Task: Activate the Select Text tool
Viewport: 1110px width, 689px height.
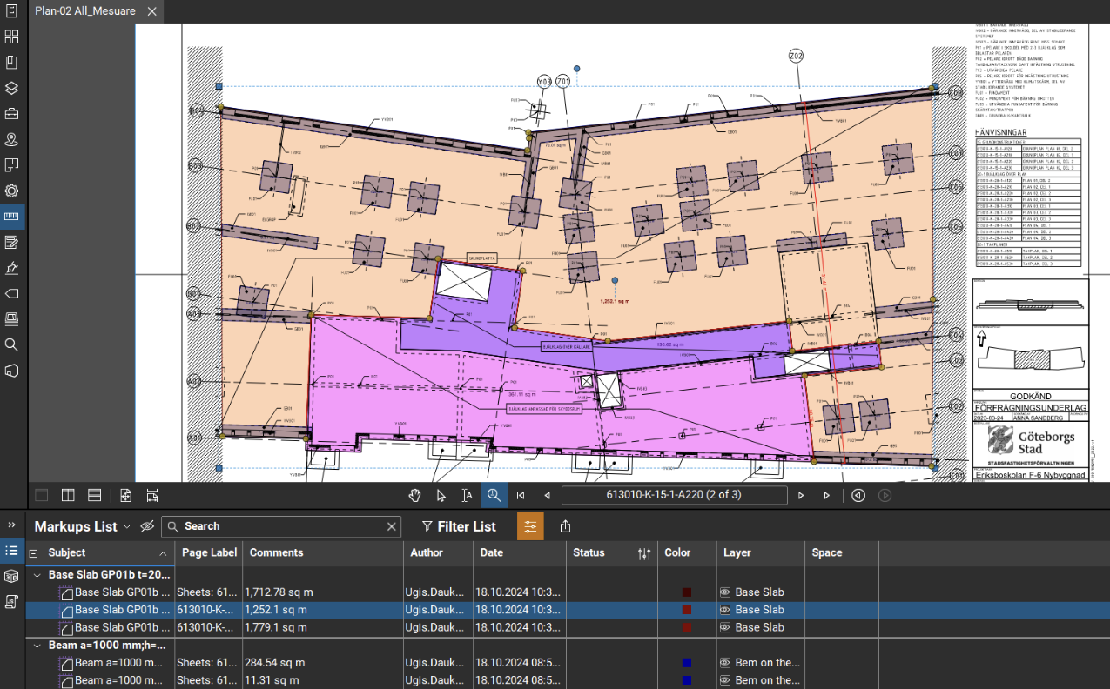Action: point(468,495)
